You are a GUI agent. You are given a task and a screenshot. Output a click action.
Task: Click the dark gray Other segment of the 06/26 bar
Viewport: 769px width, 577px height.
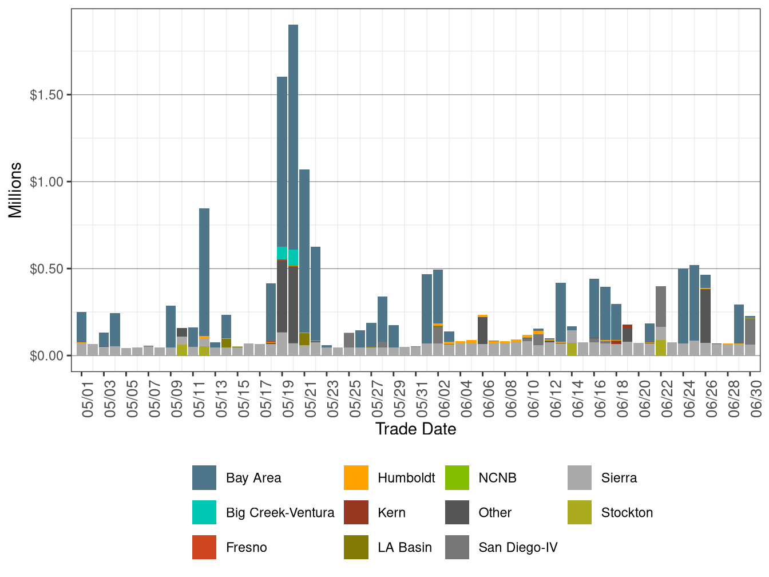705,316
